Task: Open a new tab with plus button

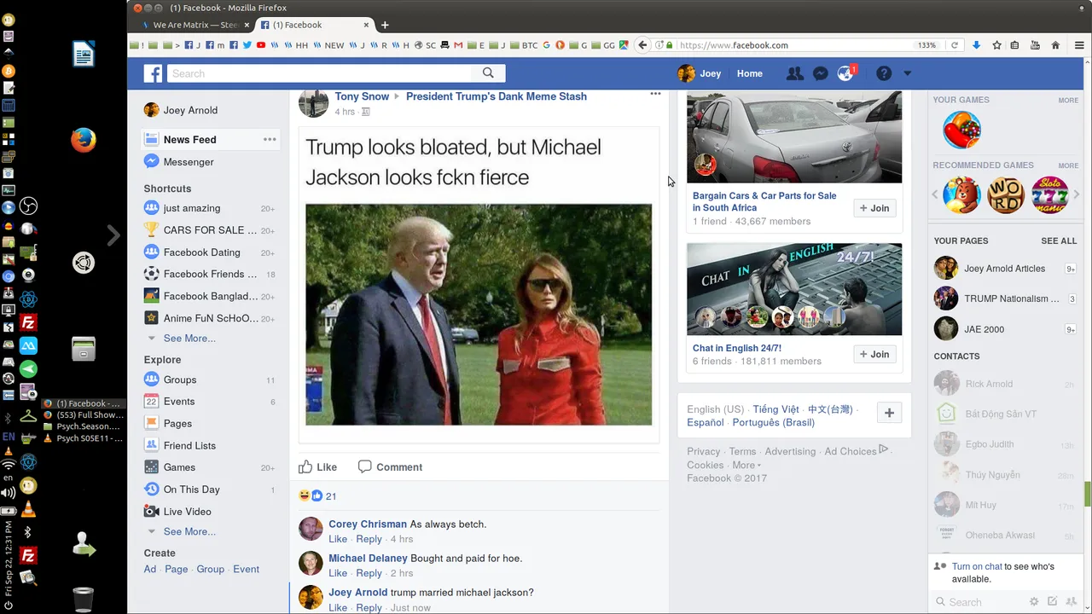Action: [x=385, y=25]
